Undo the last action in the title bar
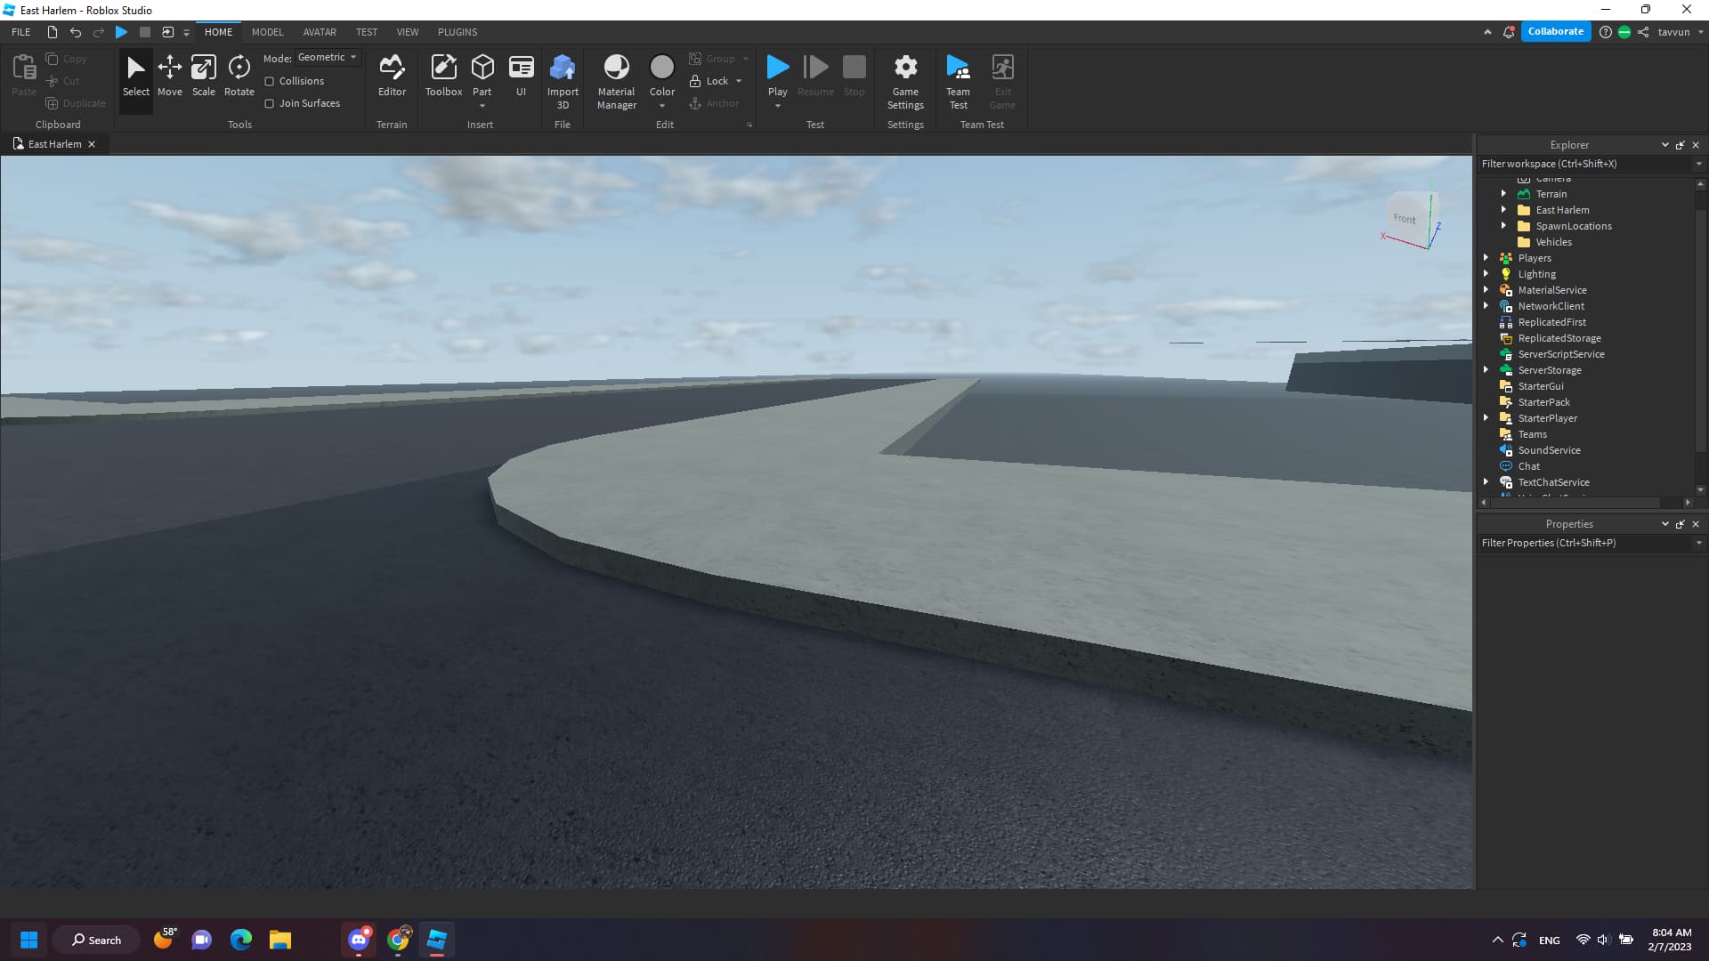This screenshot has width=1709, height=961. tap(76, 32)
